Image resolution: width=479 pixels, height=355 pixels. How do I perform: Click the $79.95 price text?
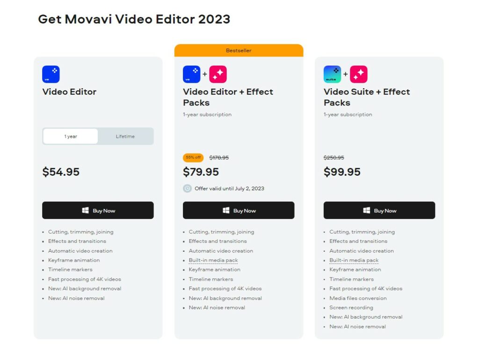[x=201, y=172]
